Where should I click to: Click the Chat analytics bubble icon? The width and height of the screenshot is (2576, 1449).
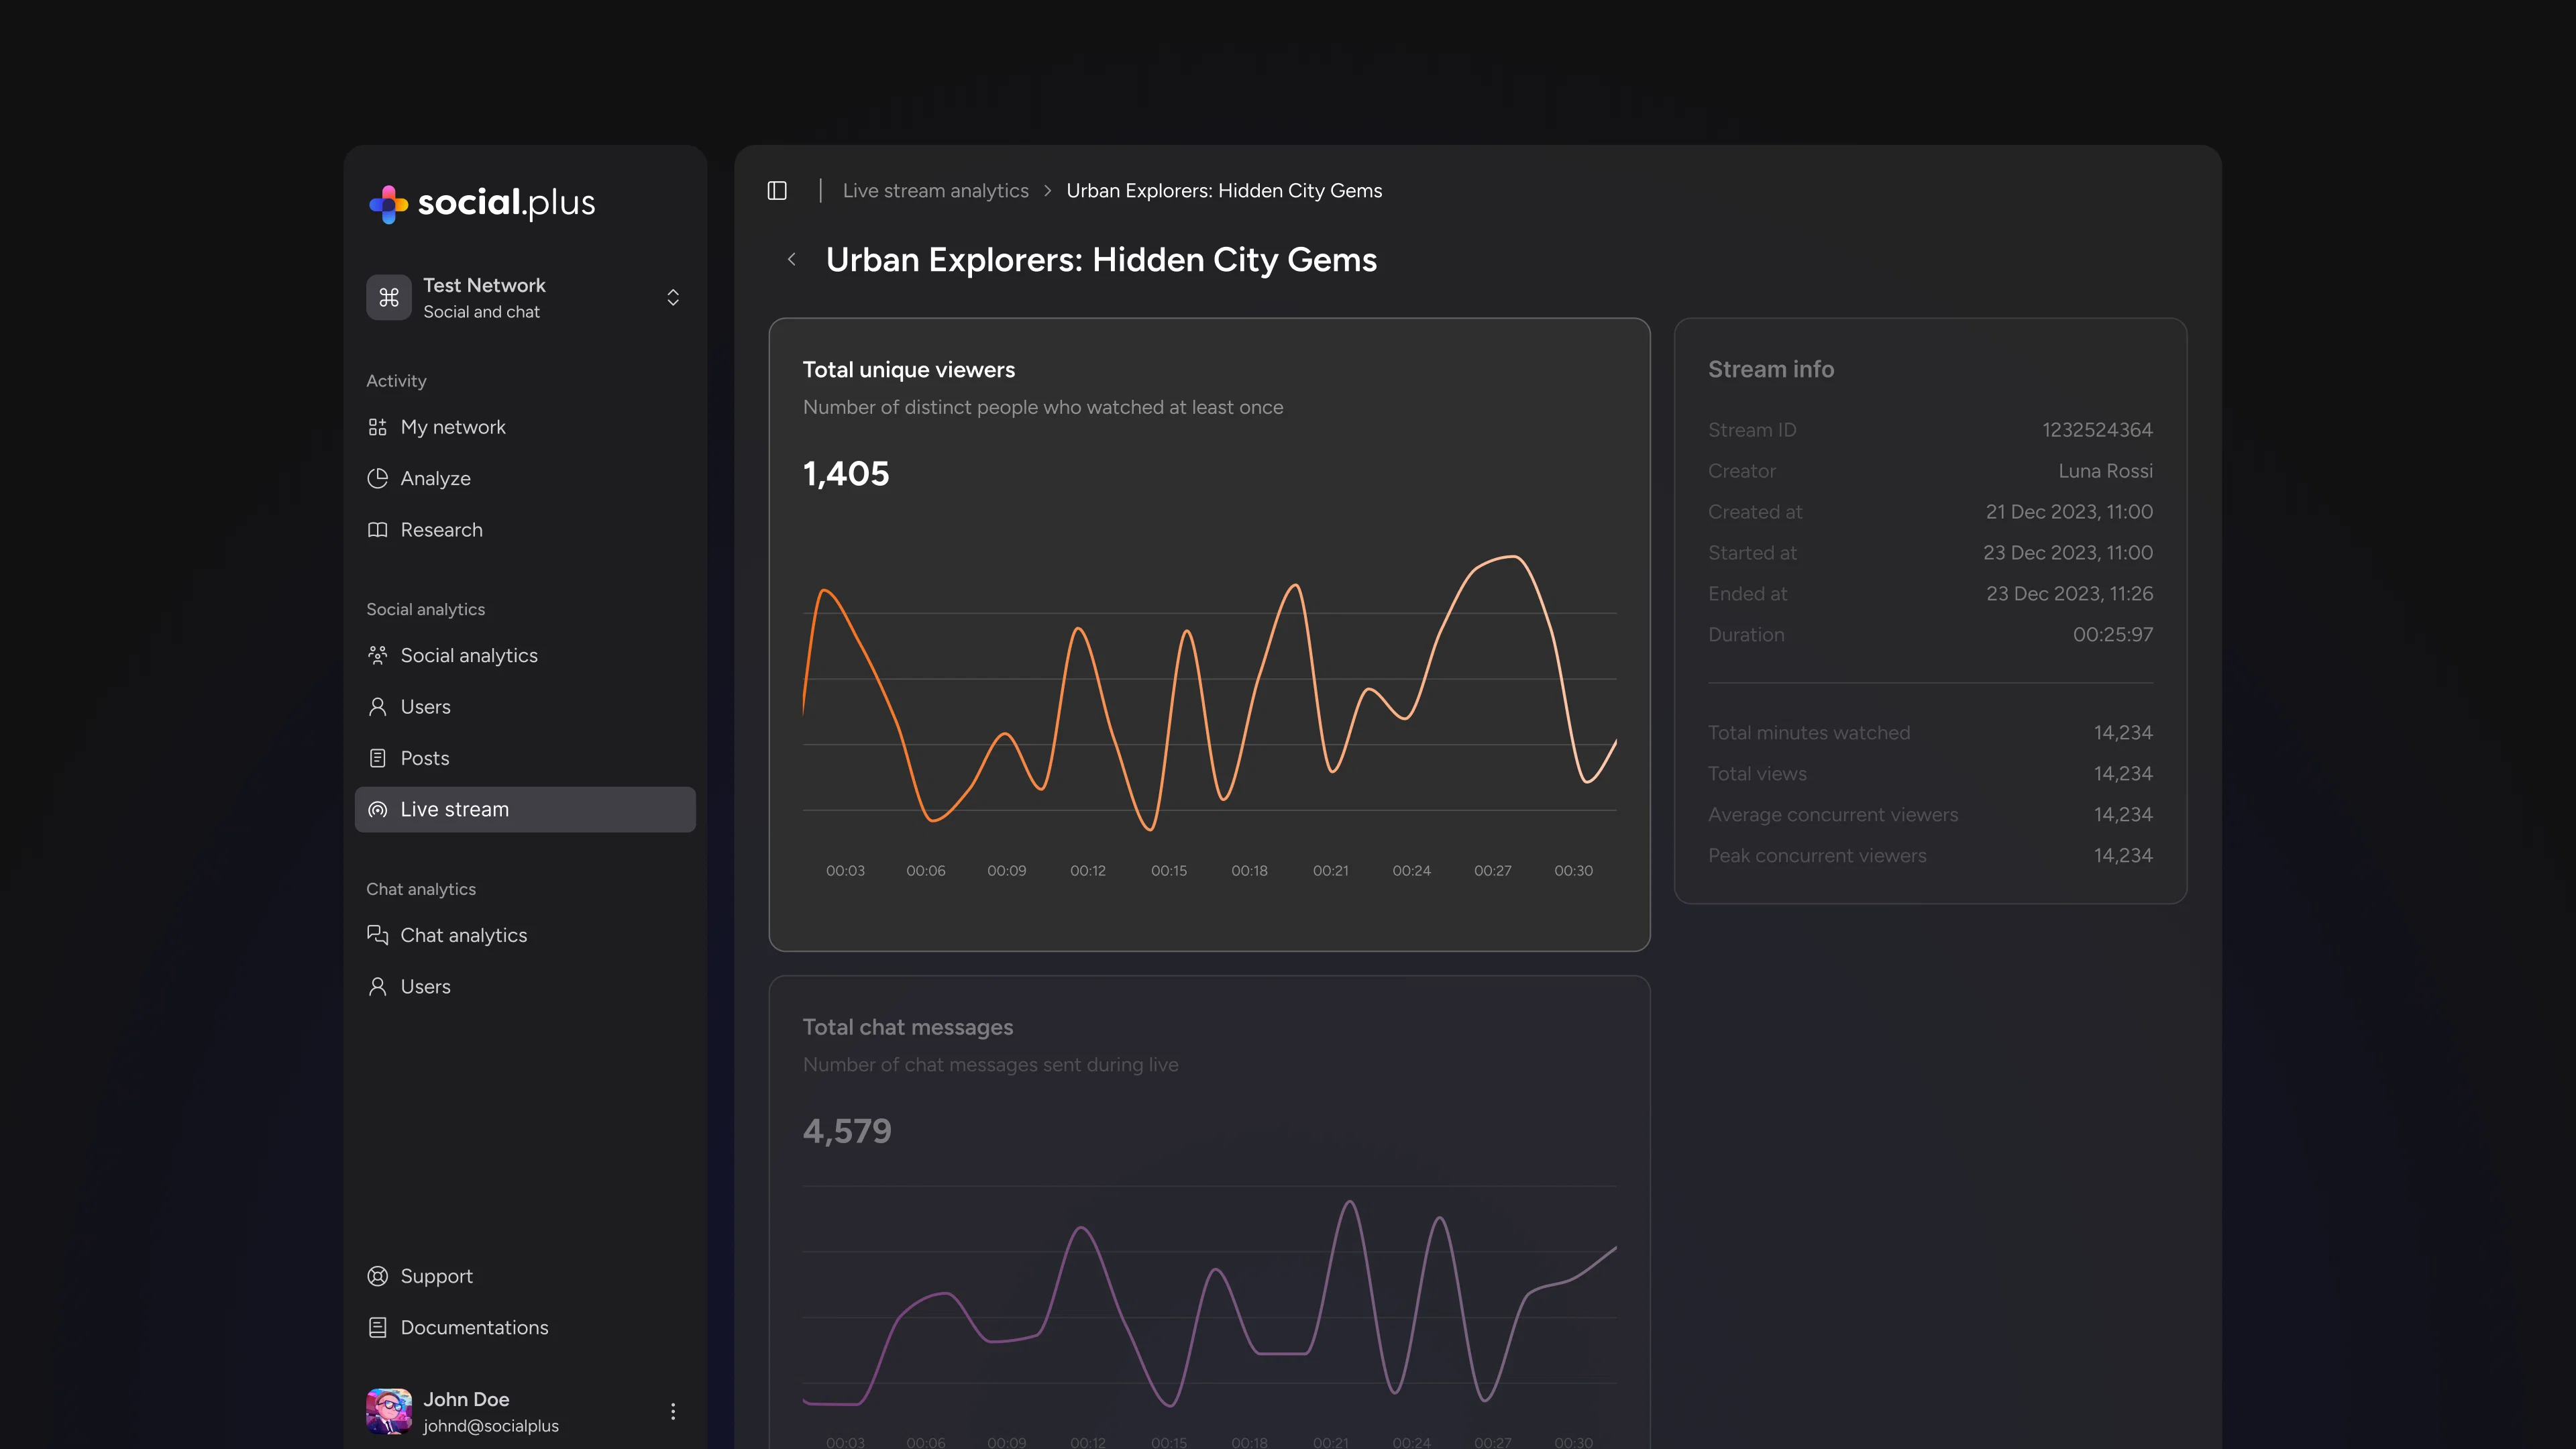[377, 935]
